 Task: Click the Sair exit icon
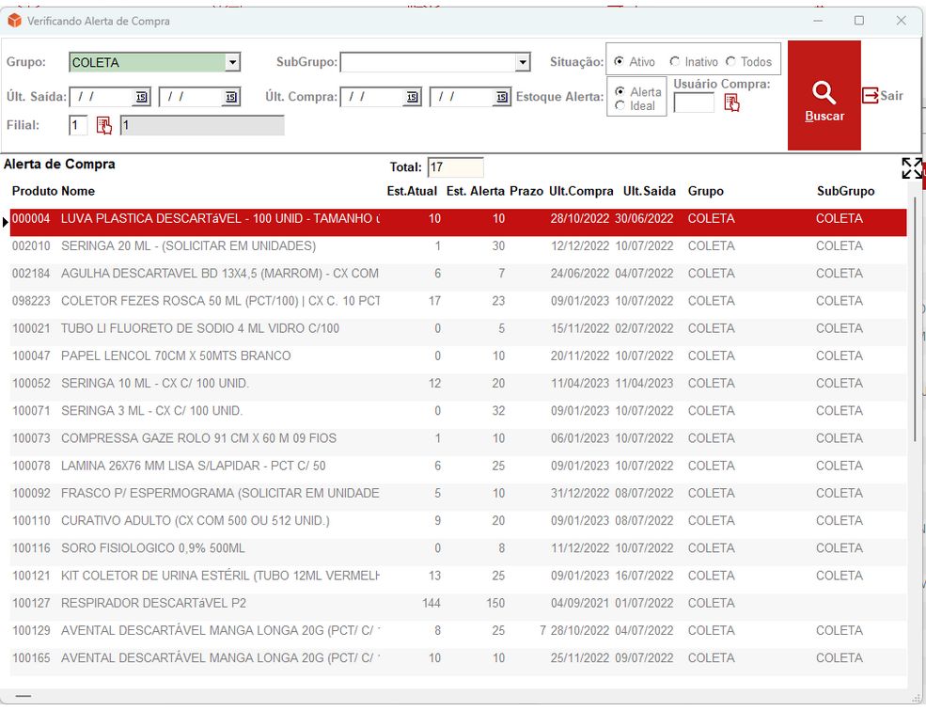(871, 95)
